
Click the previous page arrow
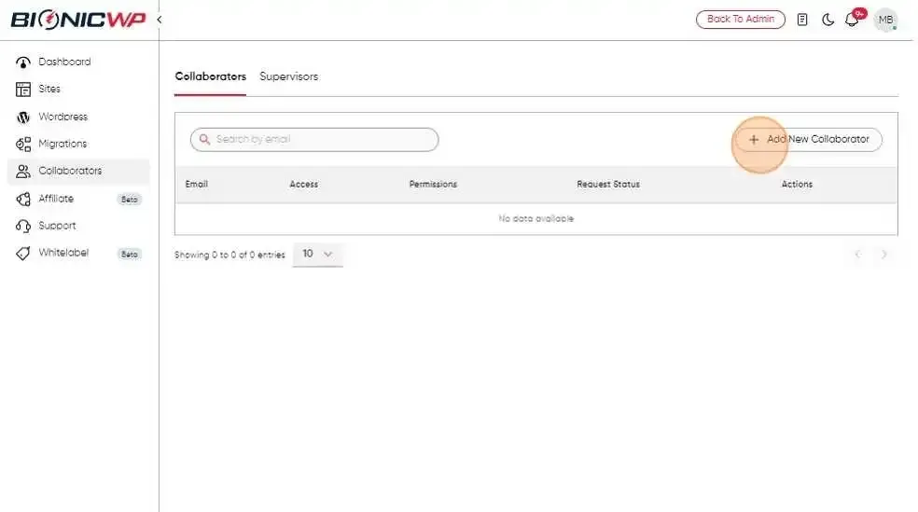pyautogui.click(x=857, y=254)
